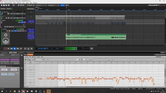Skip to the project end
The height and width of the screenshot is (93, 166).
tap(21, 49)
